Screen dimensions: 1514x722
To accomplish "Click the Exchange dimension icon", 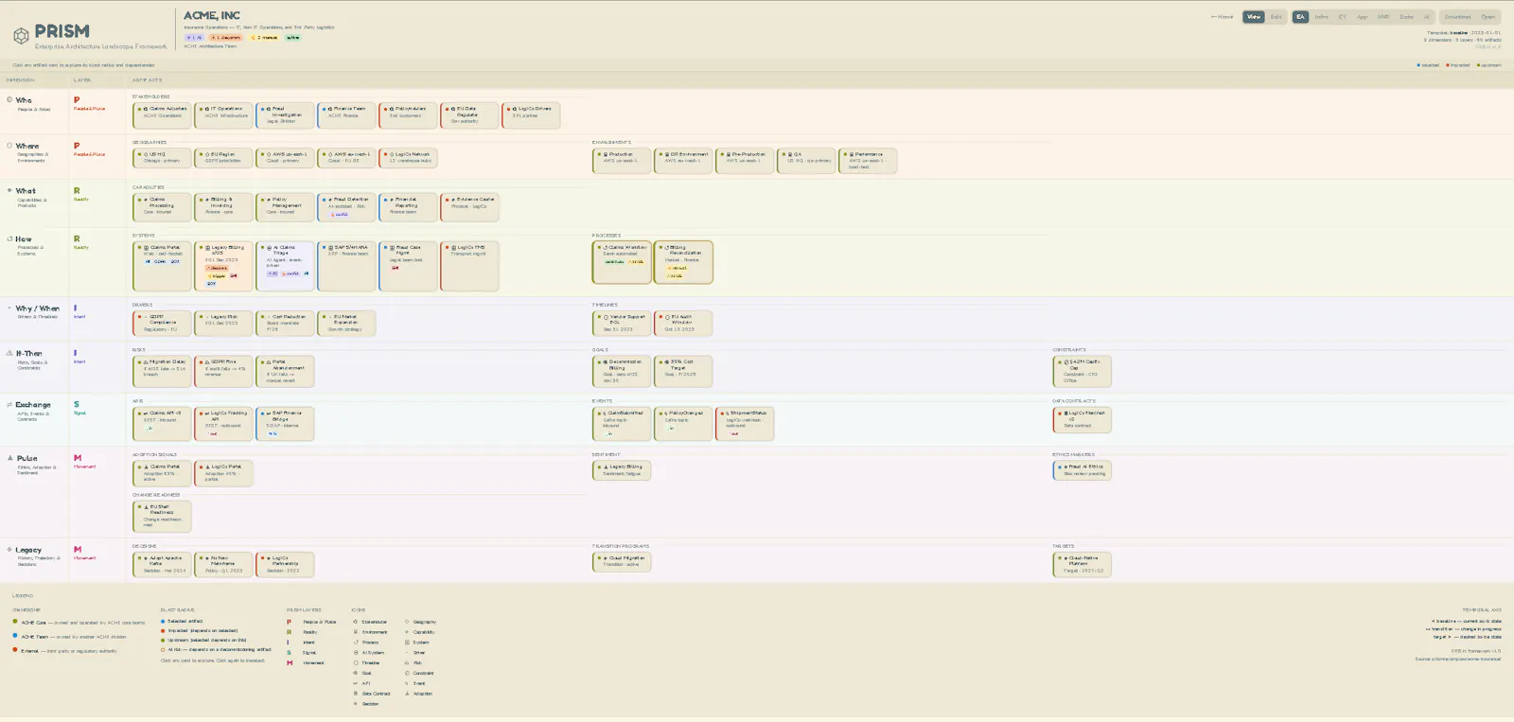I will click(x=9, y=404).
